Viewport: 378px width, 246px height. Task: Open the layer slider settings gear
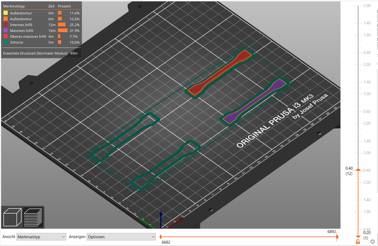372,241
